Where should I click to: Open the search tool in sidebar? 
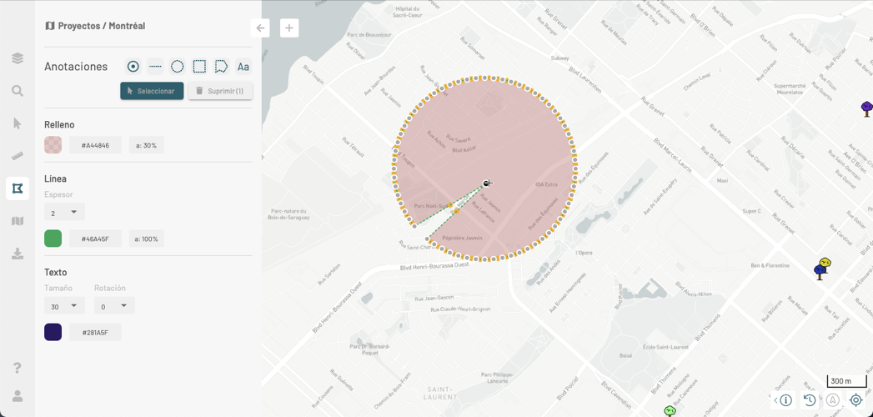pos(18,91)
